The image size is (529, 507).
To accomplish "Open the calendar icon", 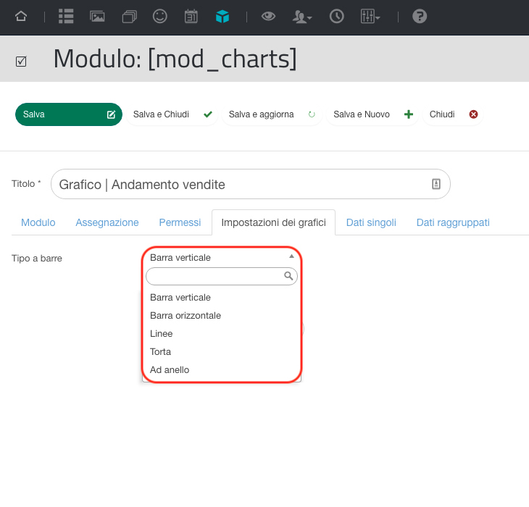I will pyautogui.click(x=191, y=17).
